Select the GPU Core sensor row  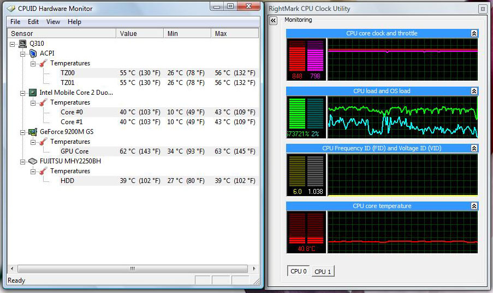click(x=159, y=151)
